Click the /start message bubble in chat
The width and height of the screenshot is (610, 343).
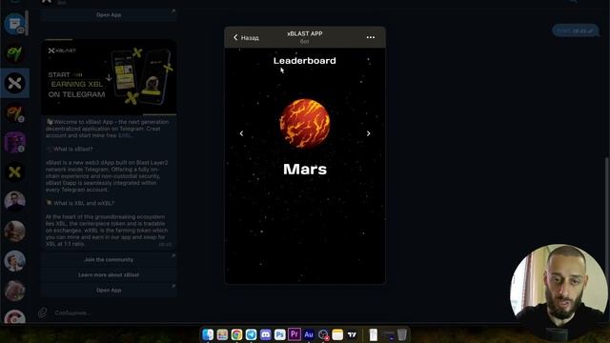[x=575, y=30]
